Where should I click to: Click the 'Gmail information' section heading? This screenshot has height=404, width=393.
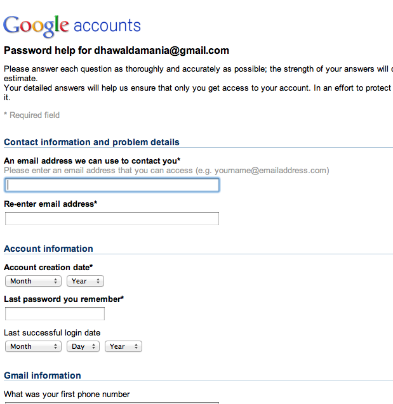[x=43, y=375]
